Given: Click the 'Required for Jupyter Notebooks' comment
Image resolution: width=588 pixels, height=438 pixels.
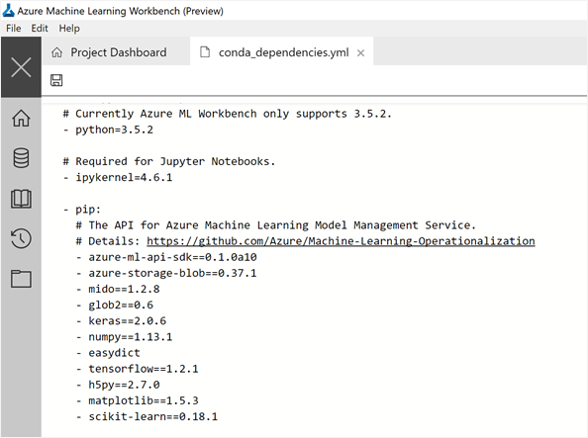Looking at the screenshot, I should pyautogui.click(x=169, y=161).
